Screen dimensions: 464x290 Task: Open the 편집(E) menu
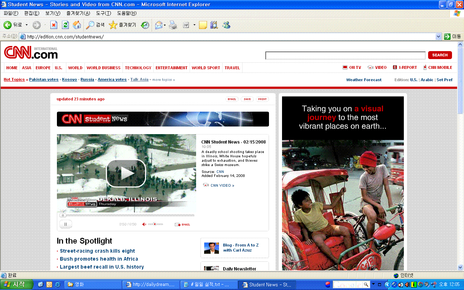[32, 13]
